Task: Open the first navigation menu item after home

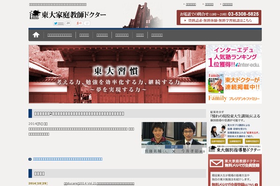Action: coord(60,35)
